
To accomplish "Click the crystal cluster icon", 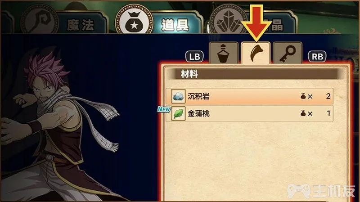I will (227, 21).
